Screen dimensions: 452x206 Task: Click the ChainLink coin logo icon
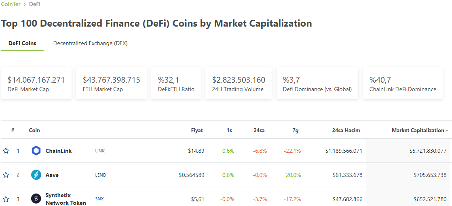point(36,151)
